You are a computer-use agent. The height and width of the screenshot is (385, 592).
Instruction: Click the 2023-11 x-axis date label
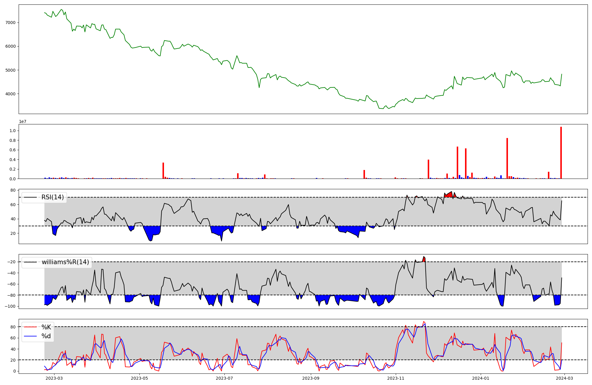coord(396,378)
